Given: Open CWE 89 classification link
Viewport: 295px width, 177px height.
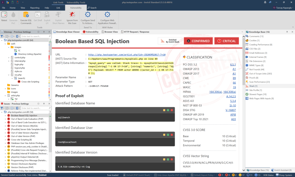Looking at the screenshot, I should pyautogui.click(x=234, y=78).
